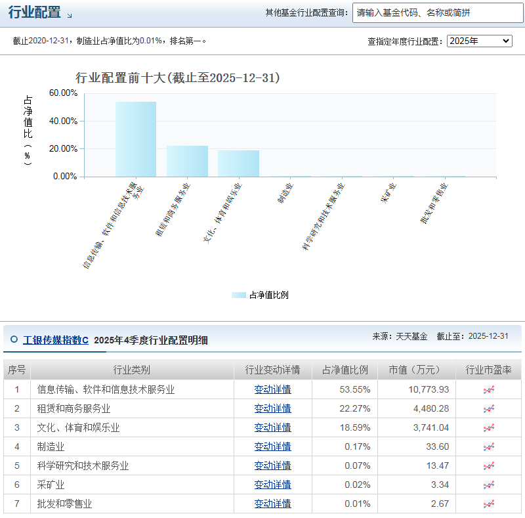Click the 占净值比例 column header
525x518 pixels.
pyautogui.click(x=345, y=370)
